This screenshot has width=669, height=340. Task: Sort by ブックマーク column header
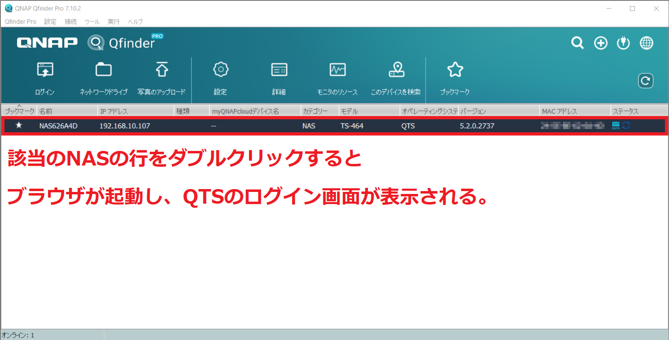(x=19, y=111)
